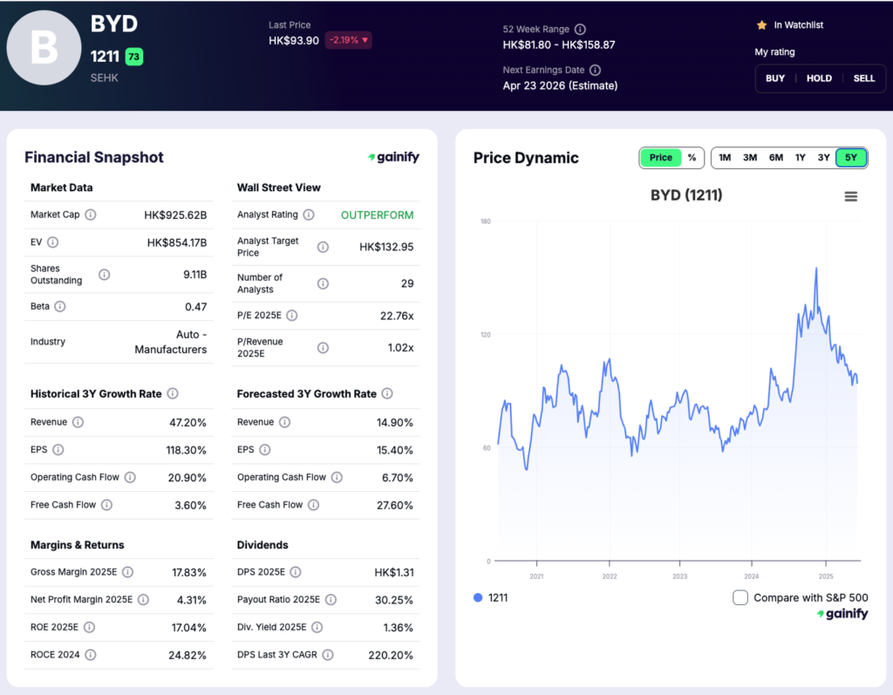Click the BYD company logo avatar
Screen dimensions: 893x695
click(x=44, y=48)
